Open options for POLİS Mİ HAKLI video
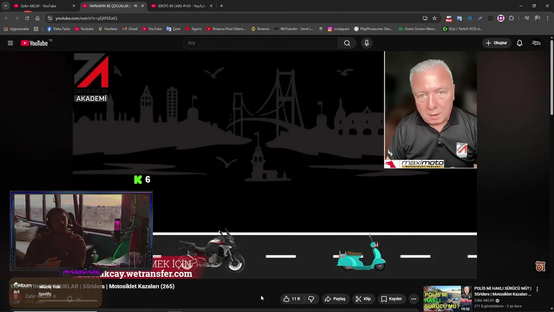 pyautogui.click(x=537, y=289)
